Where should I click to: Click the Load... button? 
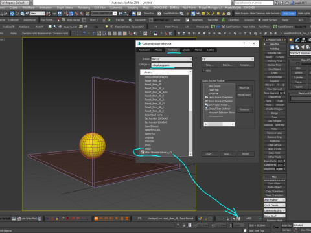pyautogui.click(x=209, y=154)
